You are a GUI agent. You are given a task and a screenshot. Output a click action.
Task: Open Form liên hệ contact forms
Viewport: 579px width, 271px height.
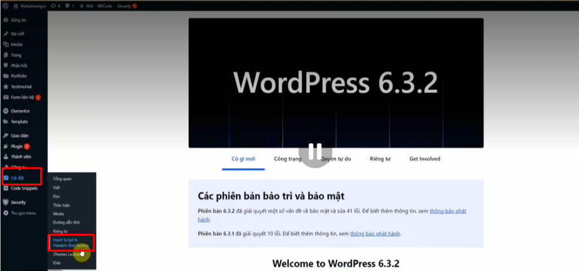tap(22, 98)
